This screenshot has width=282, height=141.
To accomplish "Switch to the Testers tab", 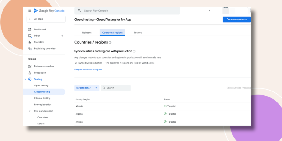I will [x=138, y=33].
